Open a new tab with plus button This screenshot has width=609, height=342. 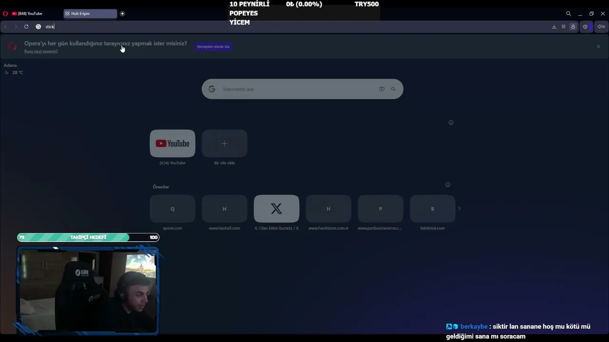[x=122, y=14]
